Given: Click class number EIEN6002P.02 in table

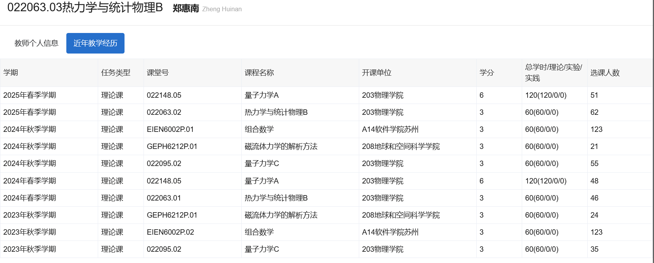Looking at the screenshot, I should coord(170,232).
